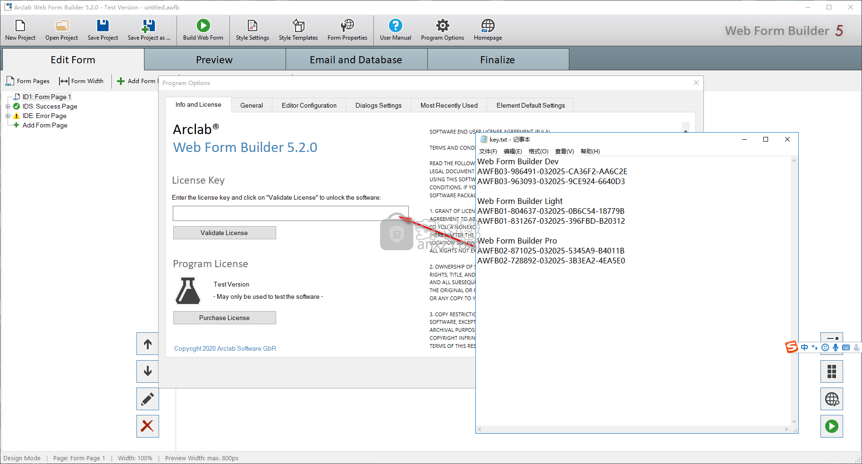Choose Save Project as icon

click(149, 30)
